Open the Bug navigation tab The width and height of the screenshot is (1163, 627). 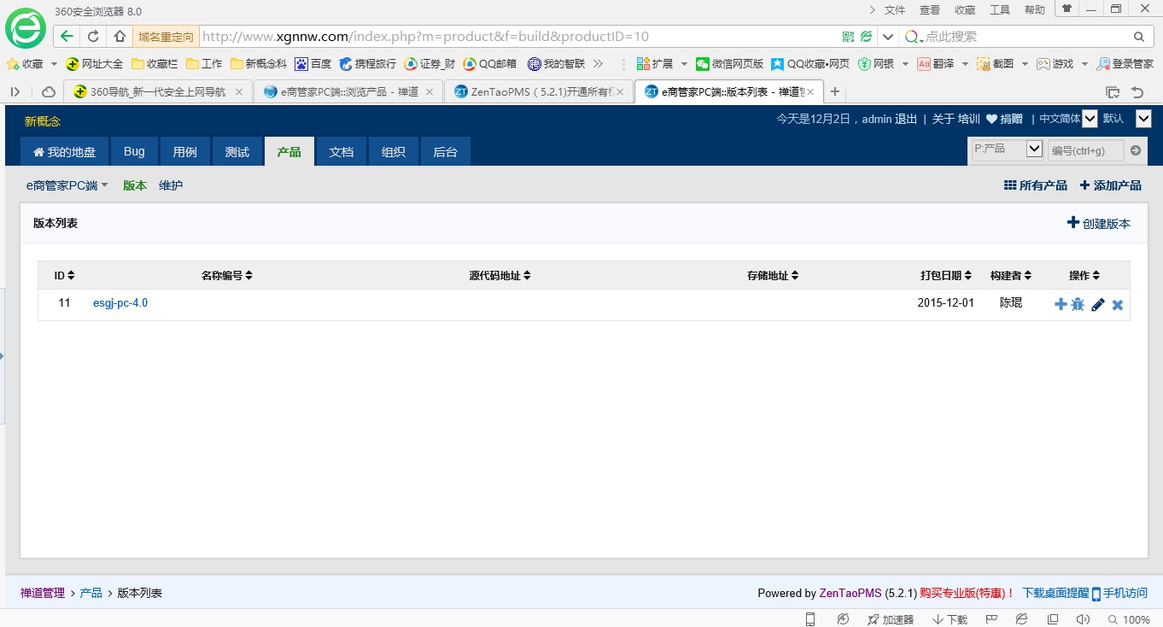tap(134, 152)
